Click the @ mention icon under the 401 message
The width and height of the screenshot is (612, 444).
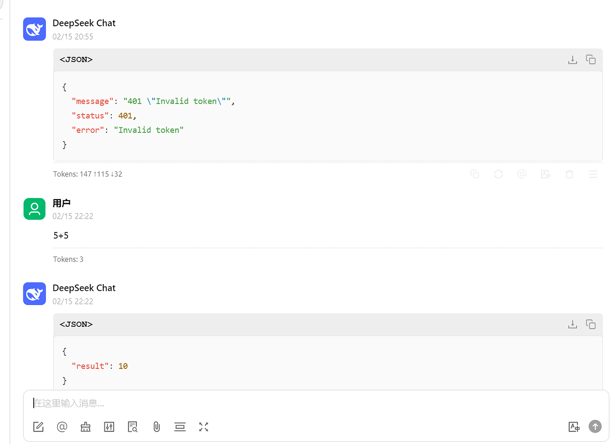coord(522,174)
